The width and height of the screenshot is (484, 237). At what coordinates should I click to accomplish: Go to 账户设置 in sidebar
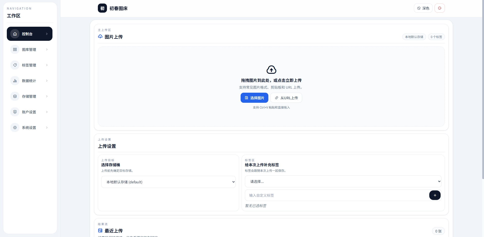tap(30, 112)
